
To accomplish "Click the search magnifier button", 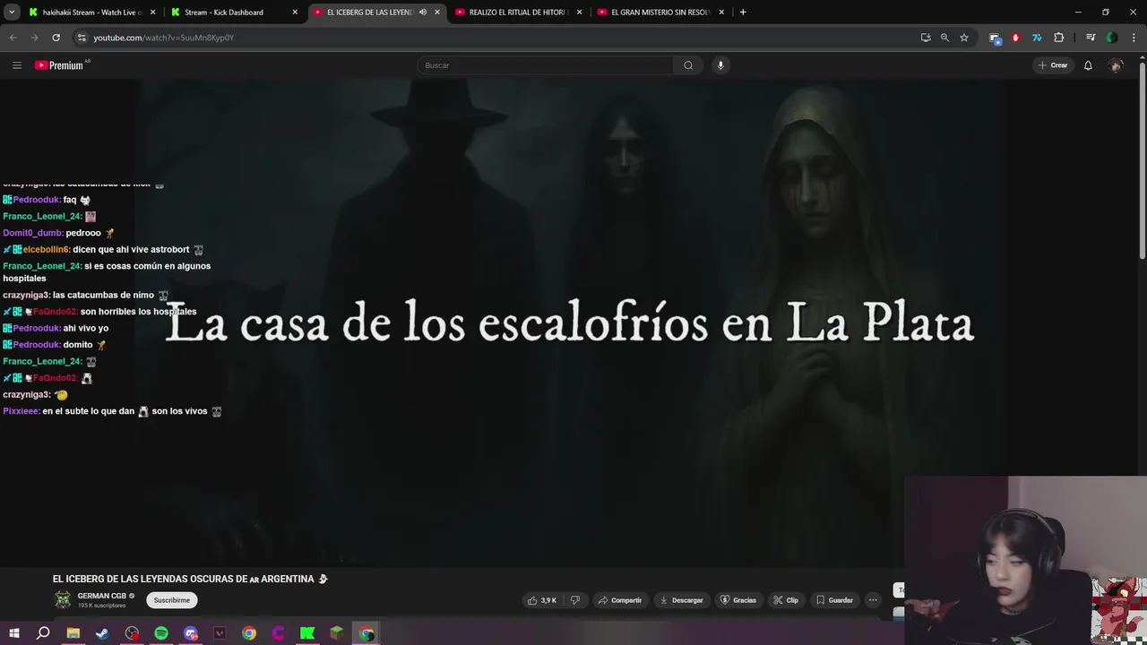I will click(688, 65).
